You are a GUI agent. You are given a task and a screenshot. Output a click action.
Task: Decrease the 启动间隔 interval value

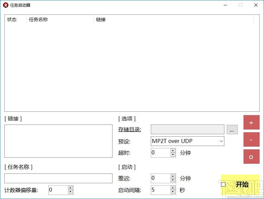tap(173, 192)
